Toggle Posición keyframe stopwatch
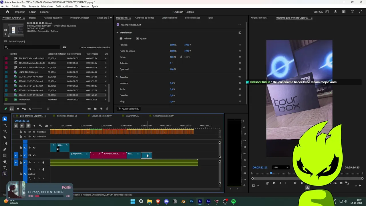Viewport: 366px width, 206px height. (240, 45)
